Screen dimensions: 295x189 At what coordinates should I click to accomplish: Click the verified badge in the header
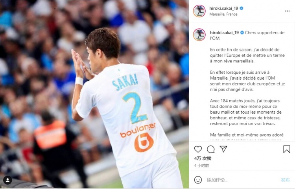pos(242,8)
